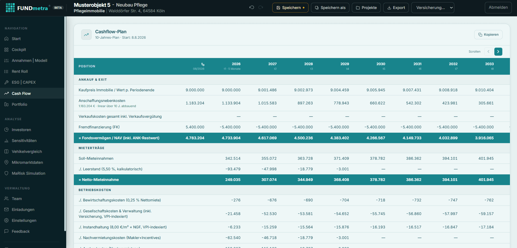Screen dimensions: 517x248
Task: Click the Speichern button
Action: tap(290, 8)
